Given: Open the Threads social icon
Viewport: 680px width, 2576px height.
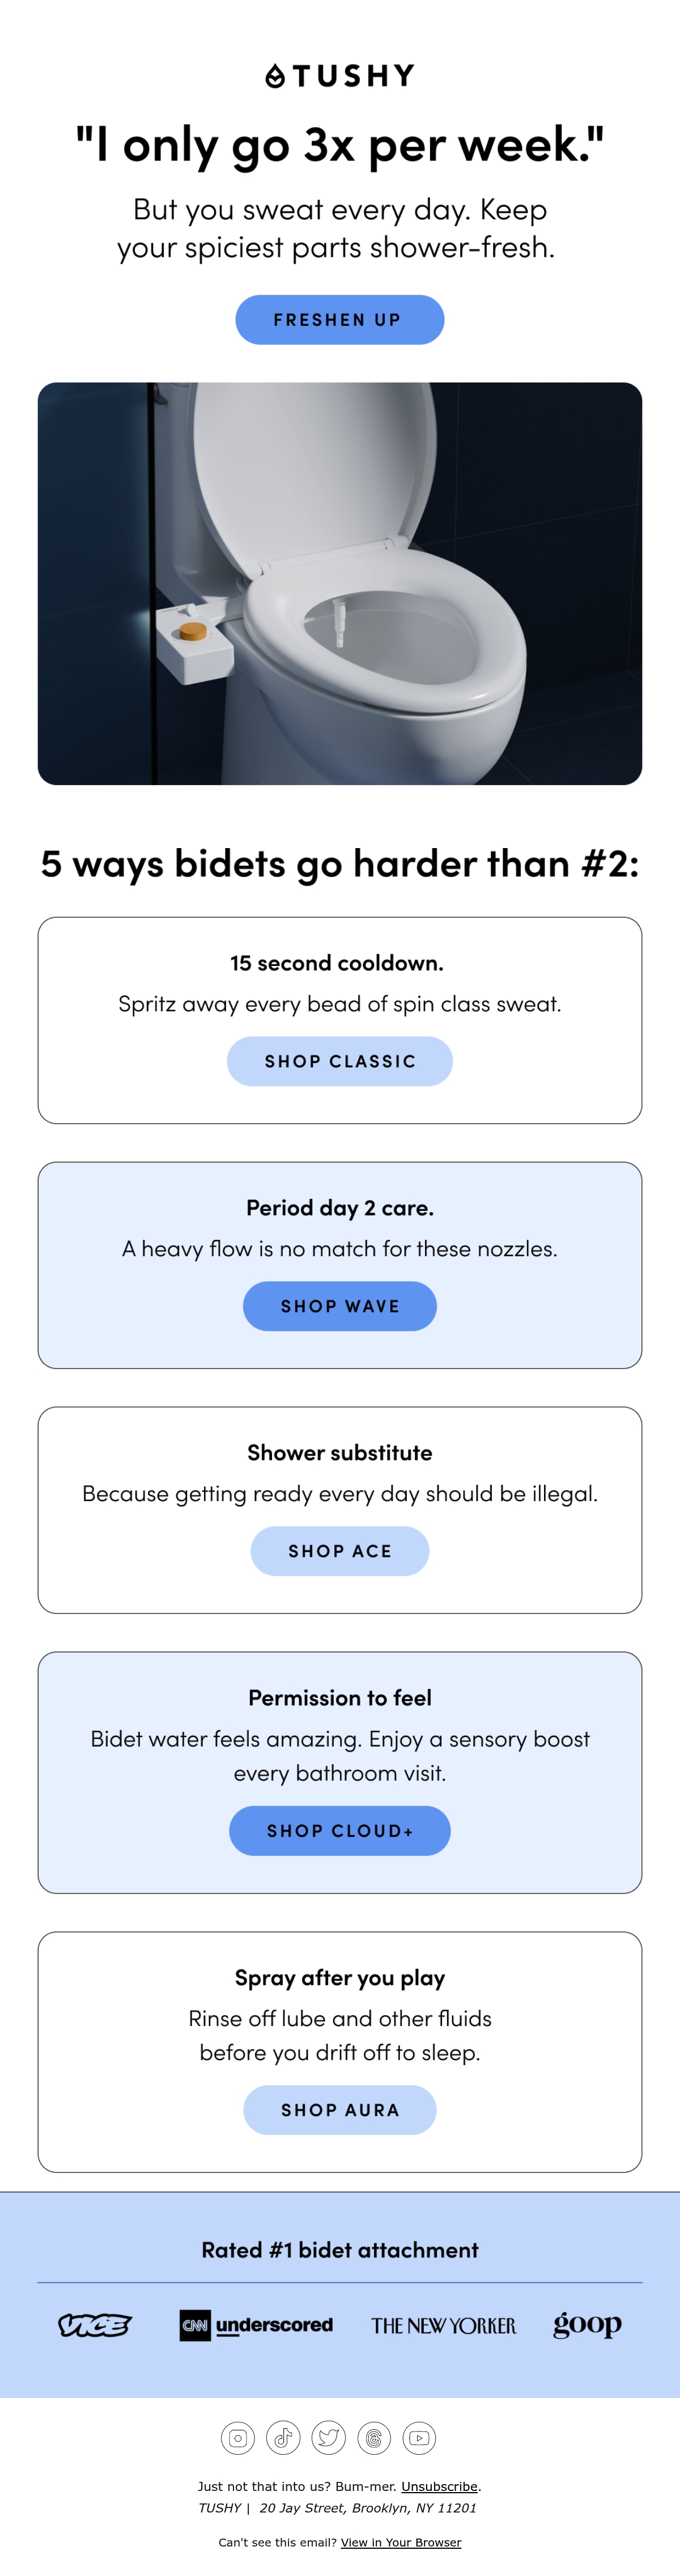Looking at the screenshot, I should pos(374,2437).
